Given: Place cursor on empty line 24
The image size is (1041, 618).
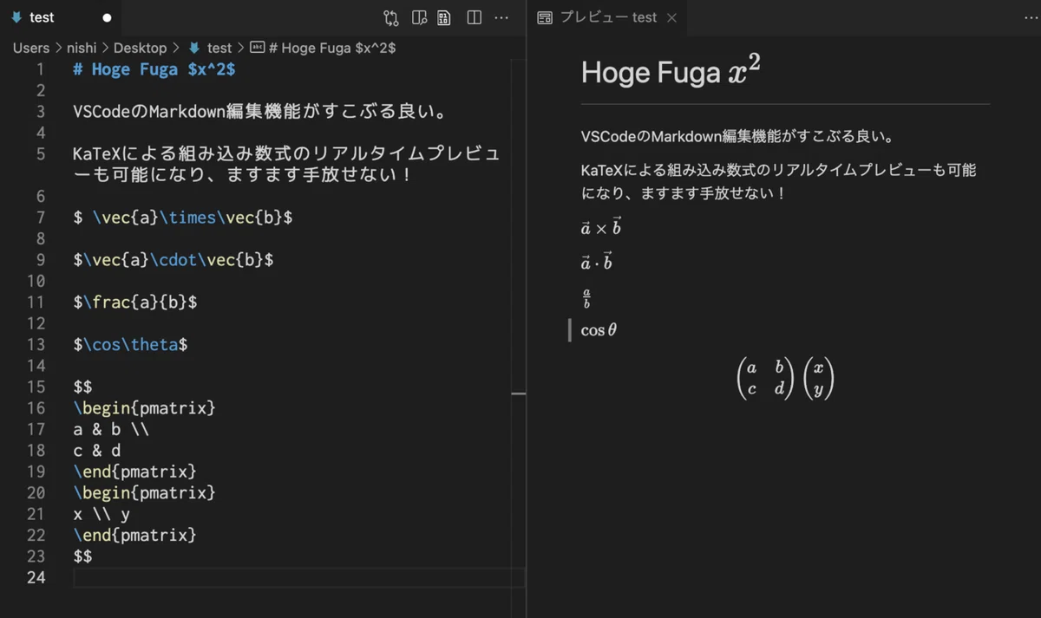Looking at the screenshot, I should (299, 577).
